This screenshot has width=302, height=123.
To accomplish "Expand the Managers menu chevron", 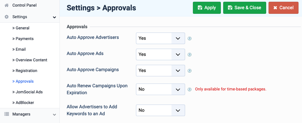I will click(55, 115).
